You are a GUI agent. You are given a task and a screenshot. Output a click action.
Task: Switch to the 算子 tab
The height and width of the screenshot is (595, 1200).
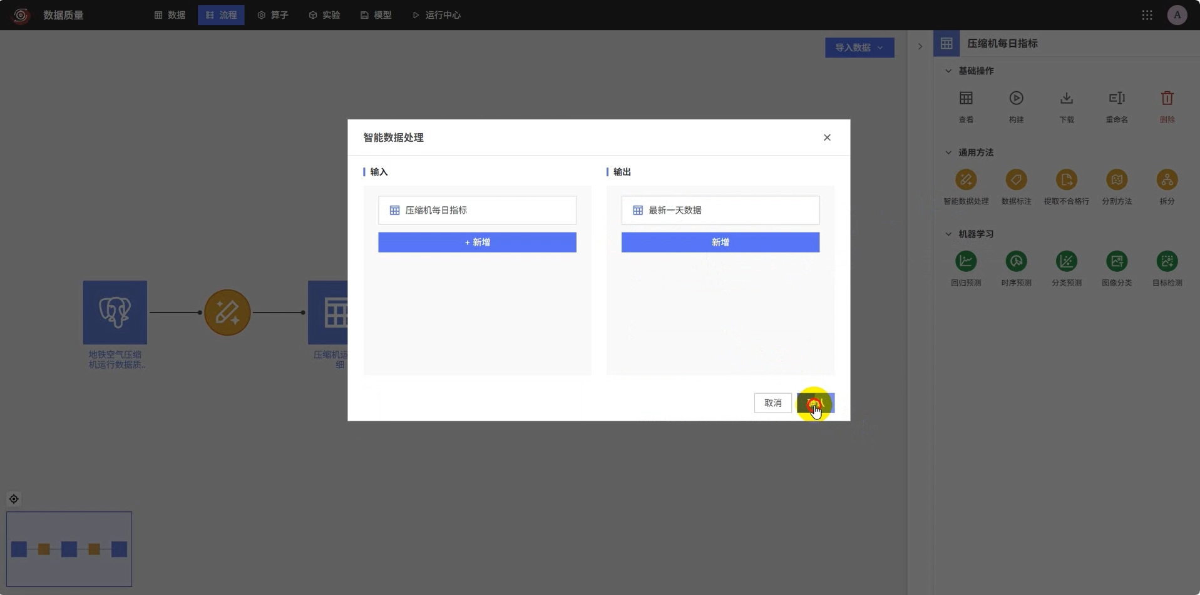(x=273, y=15)
